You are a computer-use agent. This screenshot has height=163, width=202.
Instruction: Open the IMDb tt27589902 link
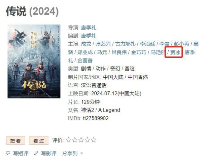pos(96,118)
